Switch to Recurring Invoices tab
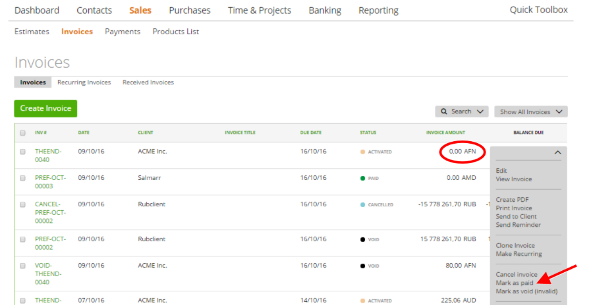This screenshot has height=305, width=591. [x=84, y=83]
